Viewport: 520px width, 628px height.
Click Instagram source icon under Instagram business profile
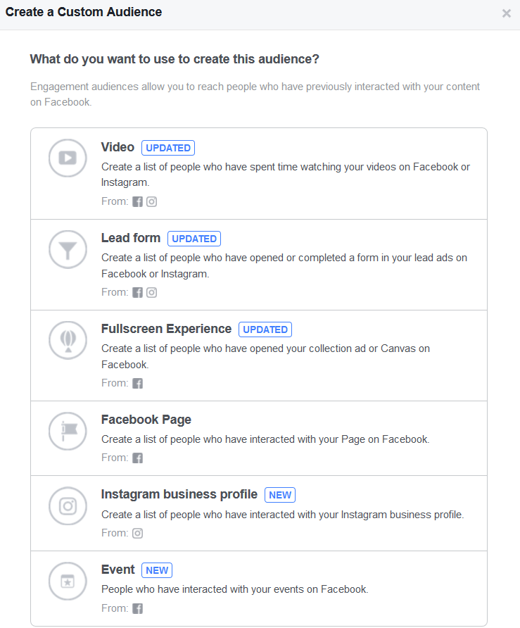[138, 533]
